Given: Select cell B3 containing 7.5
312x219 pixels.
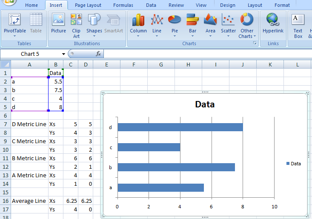Looking at the screenshot, I should tap(56, 90).
